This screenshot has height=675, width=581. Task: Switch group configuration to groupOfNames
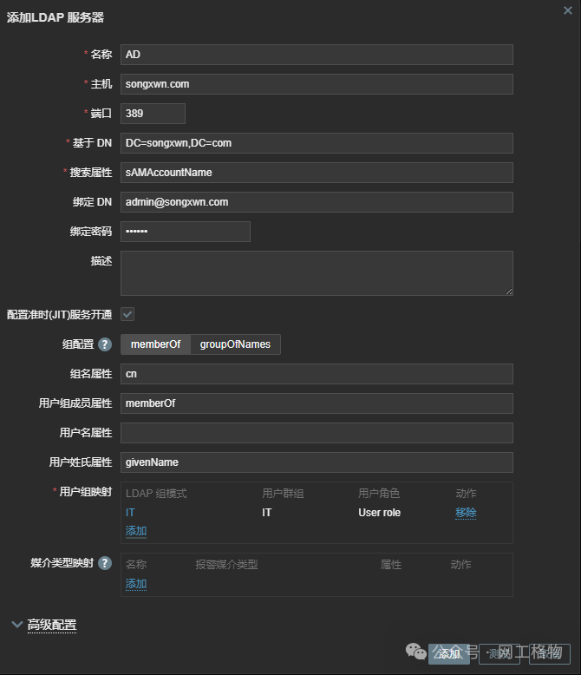[235, 344]
